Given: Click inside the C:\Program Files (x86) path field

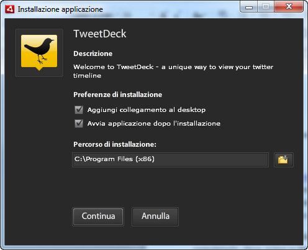Looking at the screenshot, I should pyautogui.click(x=170, y=160).
